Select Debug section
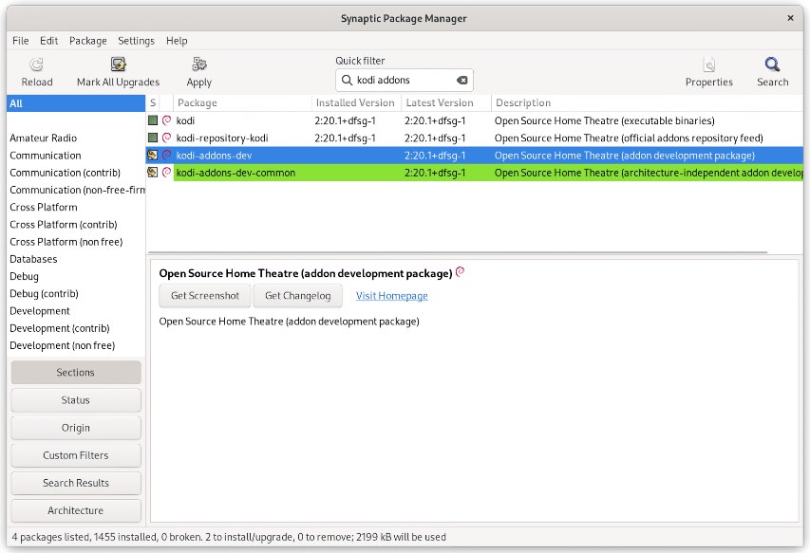Screen dimensions: 810x553 tap(76, 276)
